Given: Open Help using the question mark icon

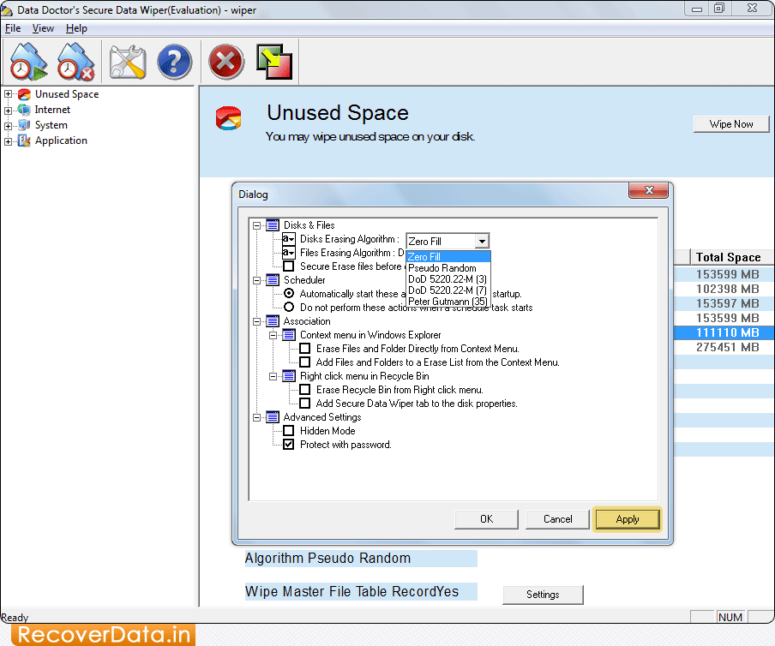Looking at the screenshot, I should click(174, 61).
